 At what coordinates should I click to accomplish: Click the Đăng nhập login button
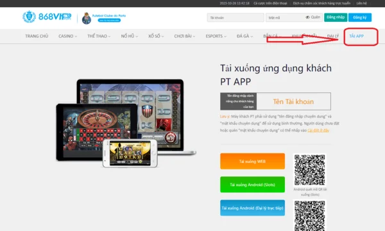336,17
